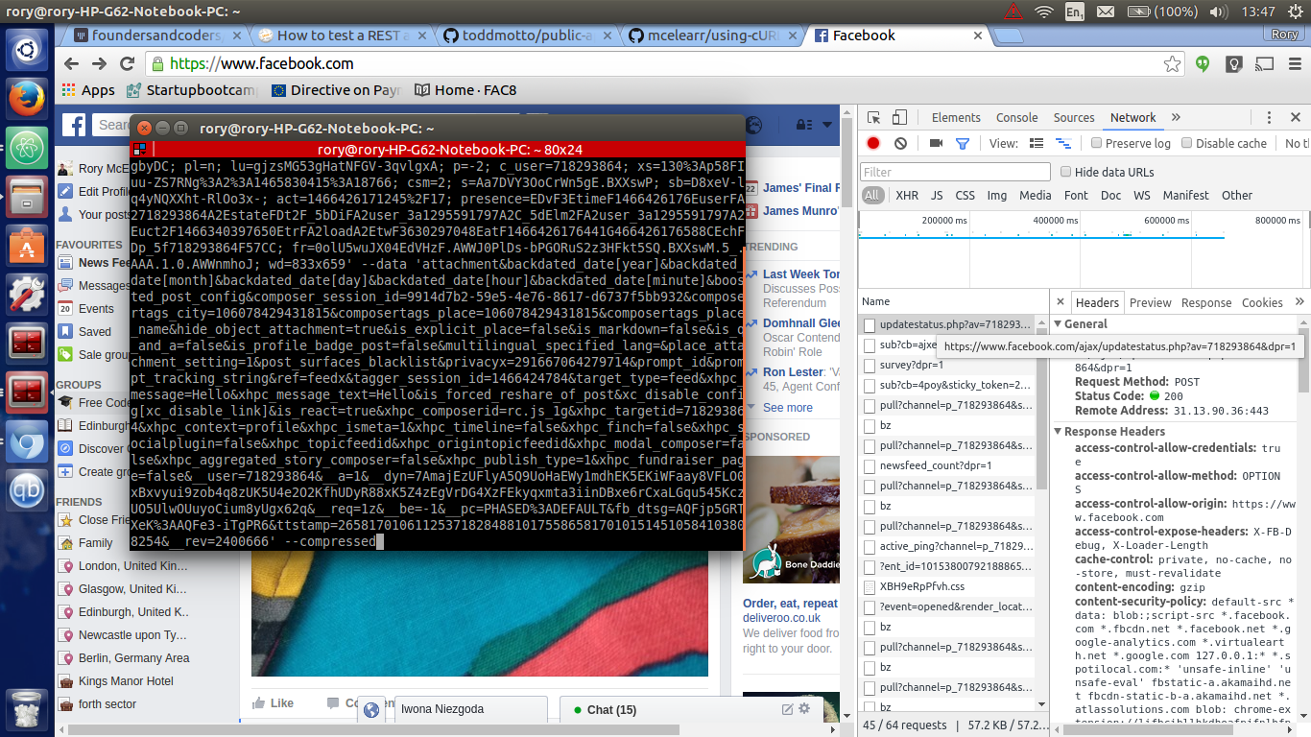Viewport: 1311px width, 737px height.
Task: Go back to the previous page
Action: 71,64
